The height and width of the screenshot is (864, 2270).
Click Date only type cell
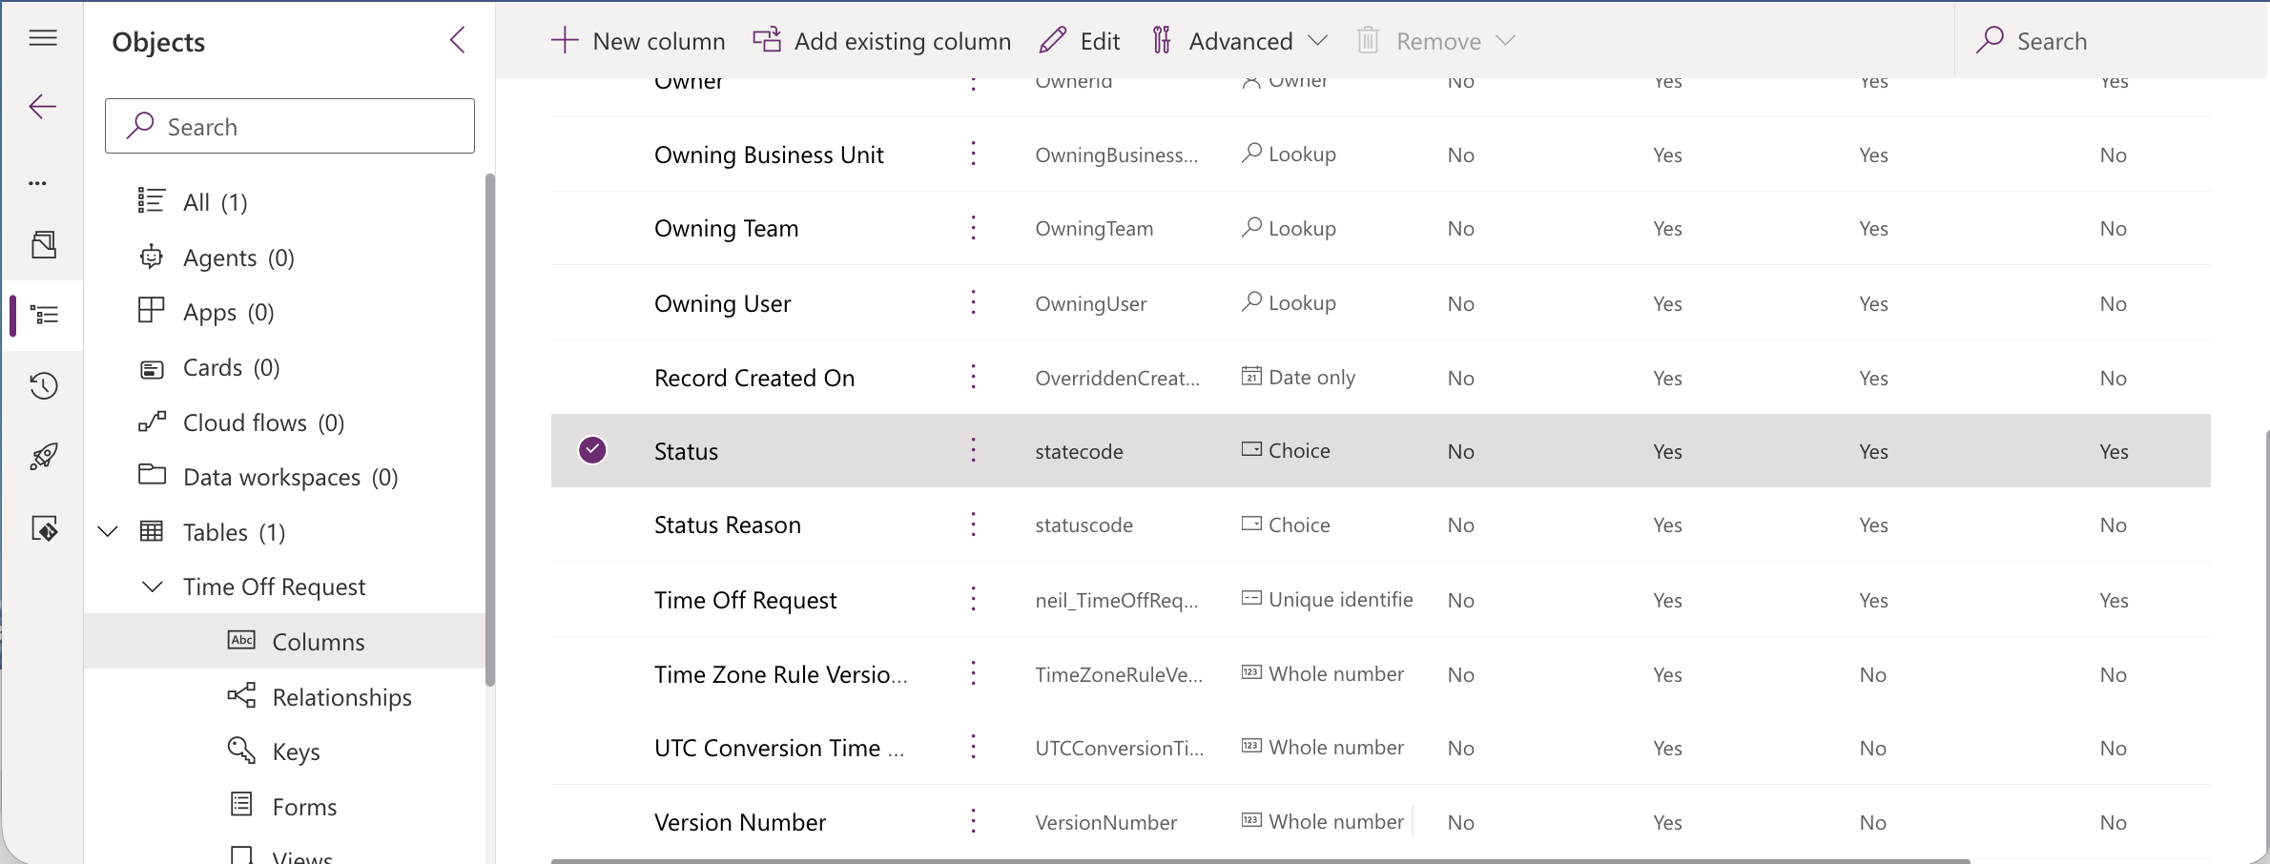(1298, 378)
